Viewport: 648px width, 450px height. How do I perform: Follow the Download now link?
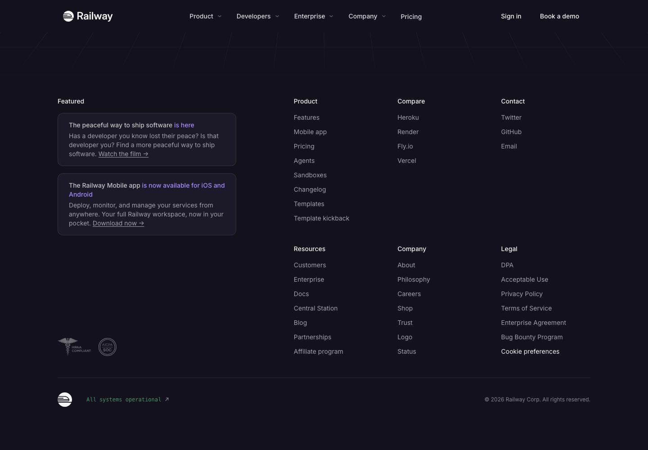[118, 223]
